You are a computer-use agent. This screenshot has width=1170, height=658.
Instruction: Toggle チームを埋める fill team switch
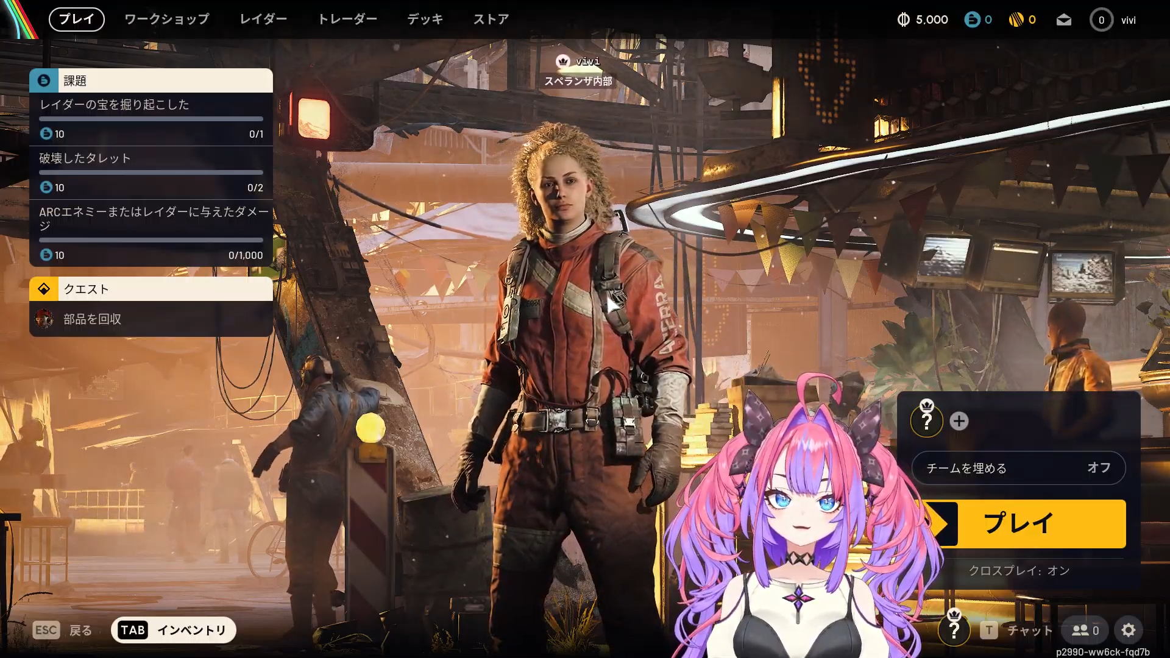1018,468
